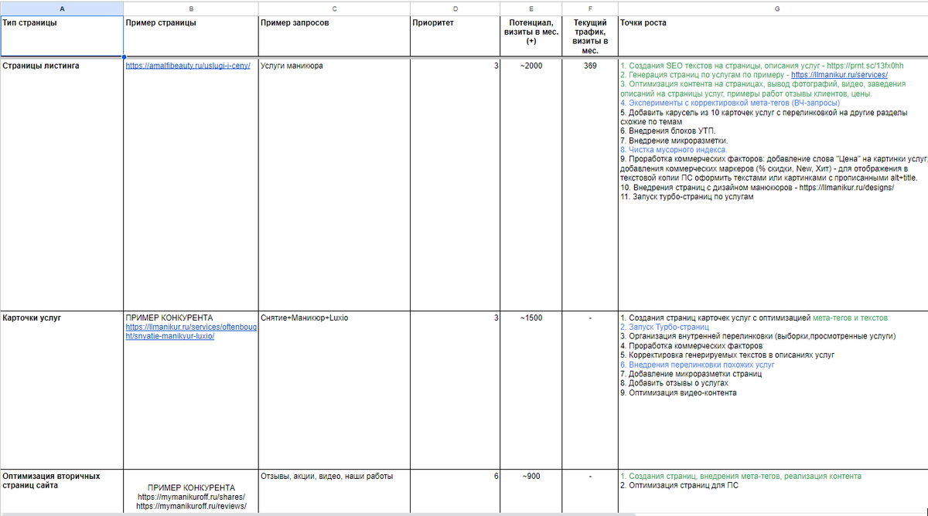The image size is (928, 516).
Task: Select the 'Снятие+Маникюр+Luxio' cell
Action: 334,389
